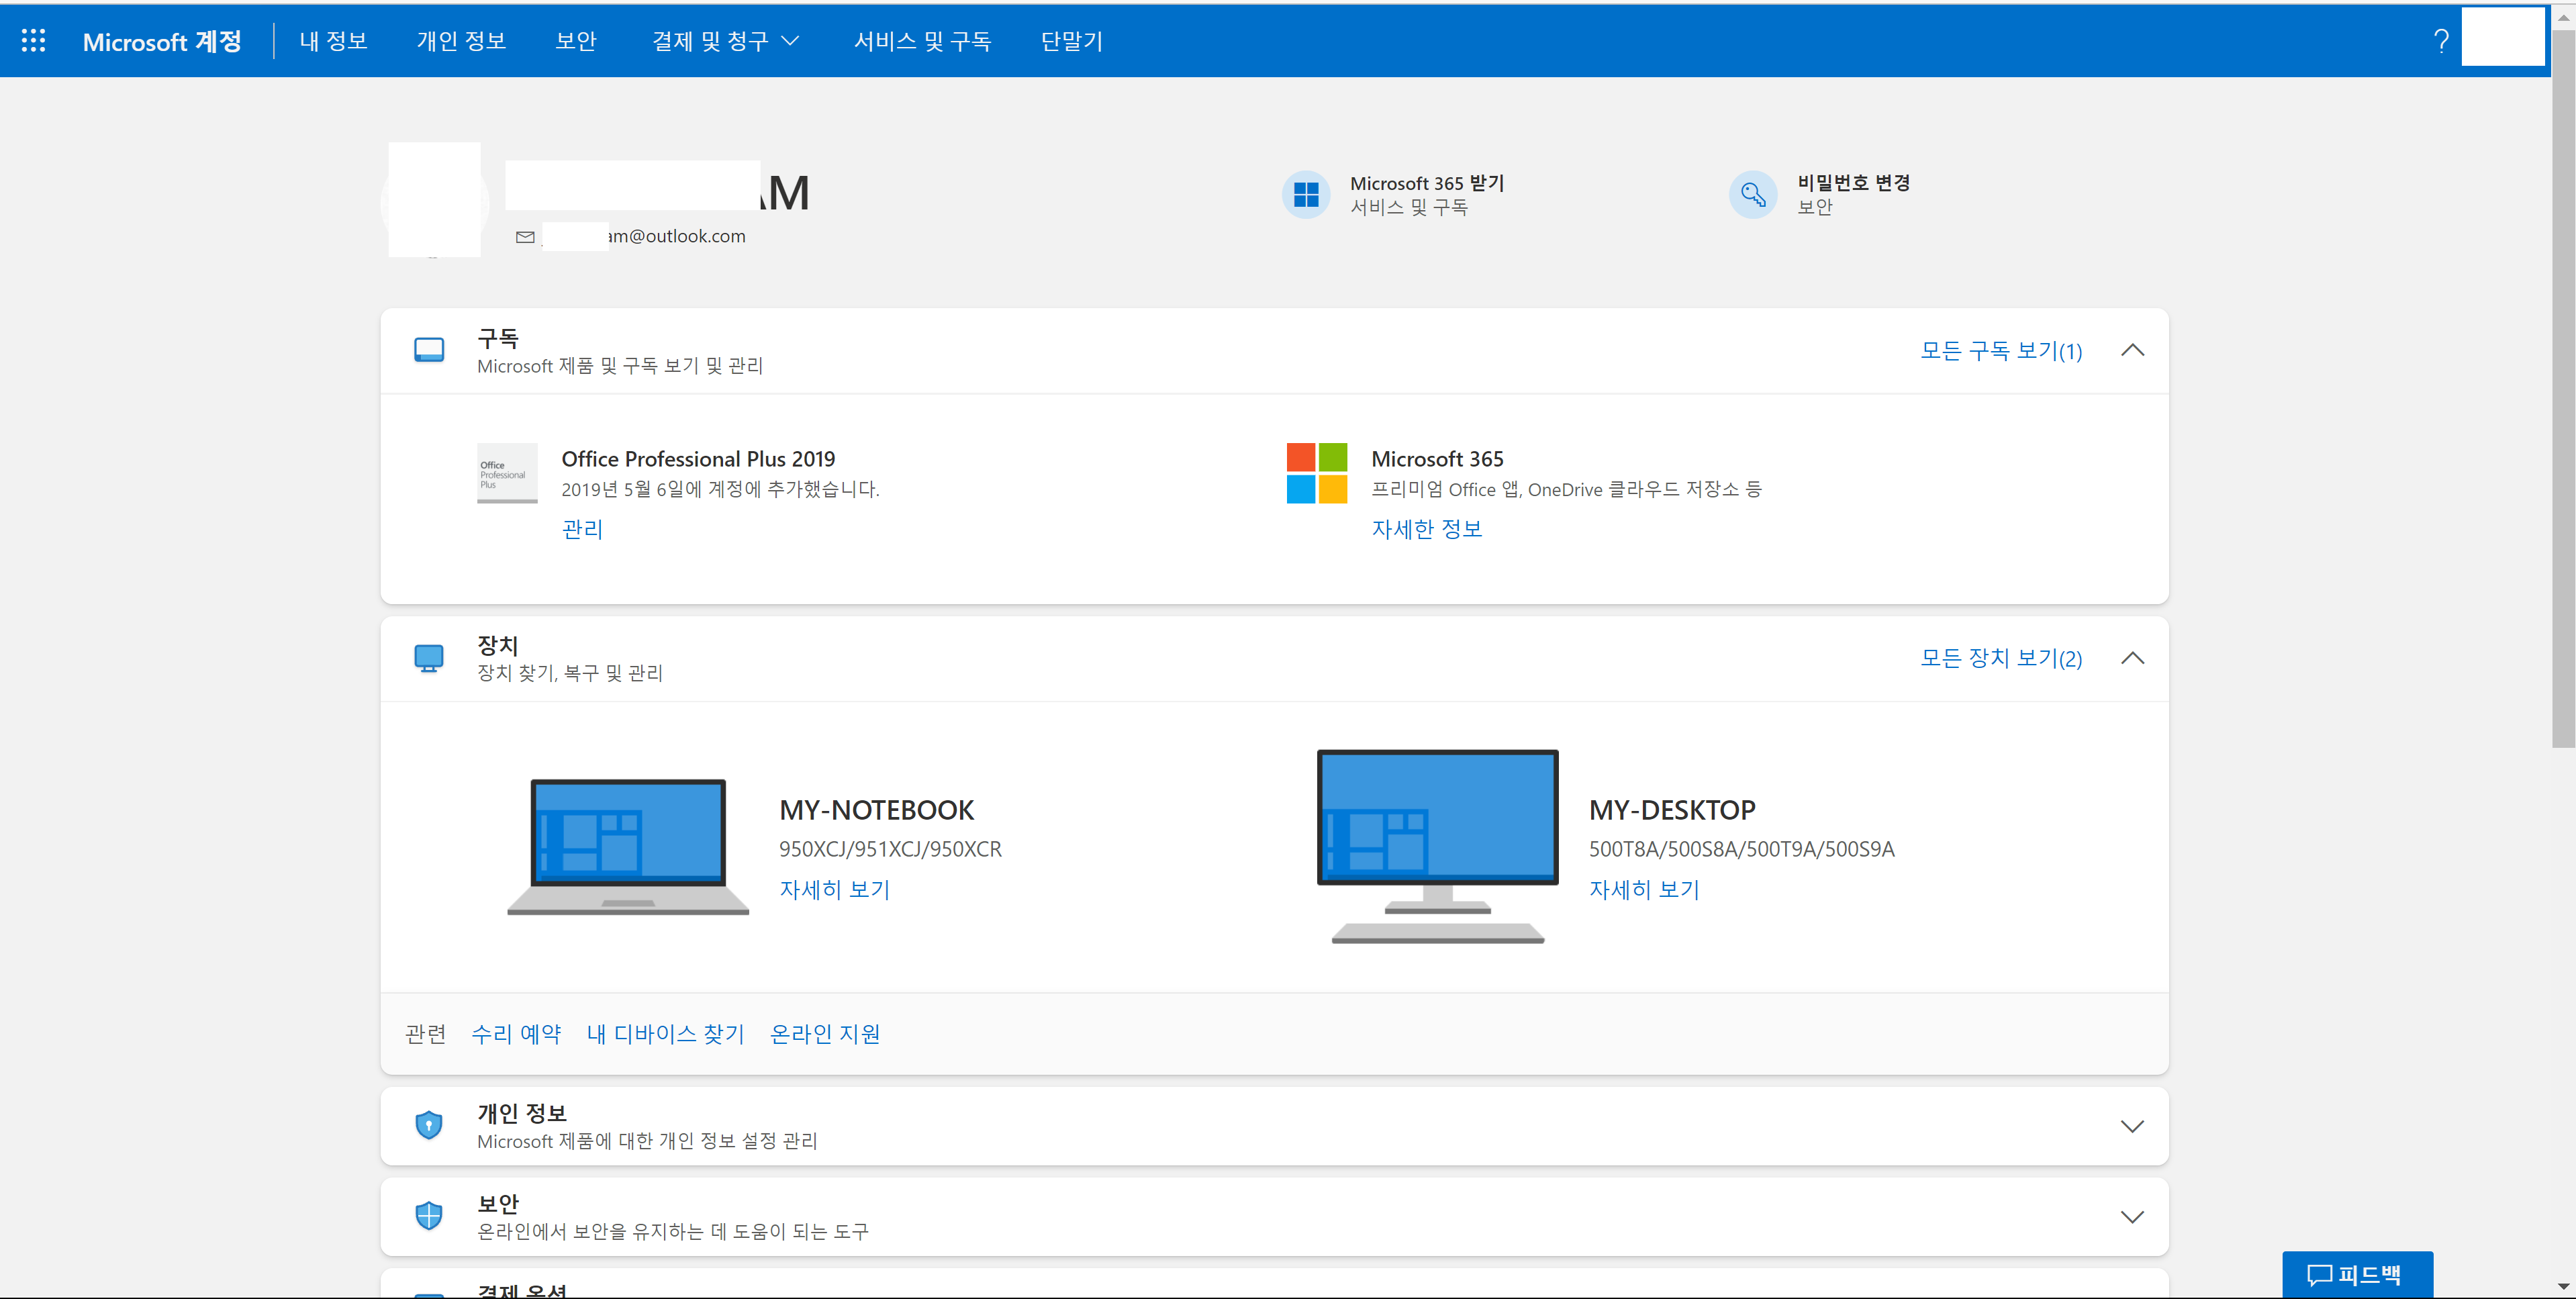Select the MY-DESKTOP computer image

point(1437,846)
